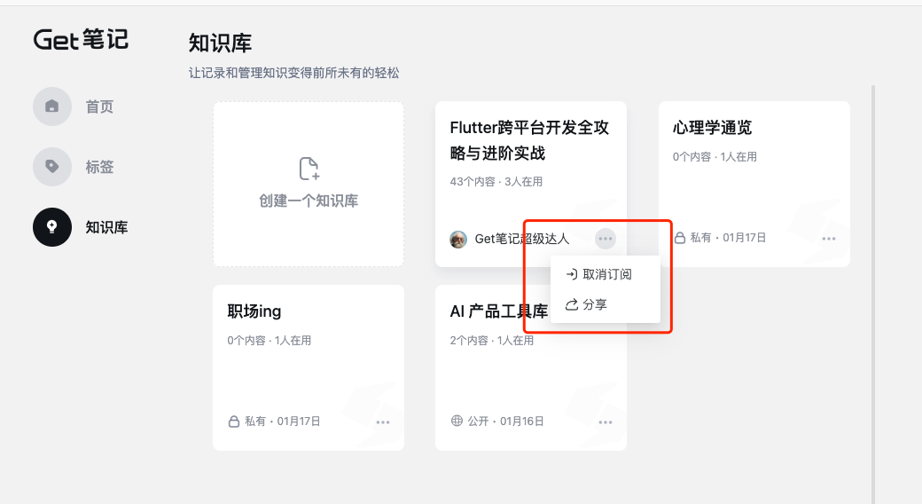The height and width of the screenshot is (504, 922).
Task: Click the Get笔记 logo
Action: [81, 39]
